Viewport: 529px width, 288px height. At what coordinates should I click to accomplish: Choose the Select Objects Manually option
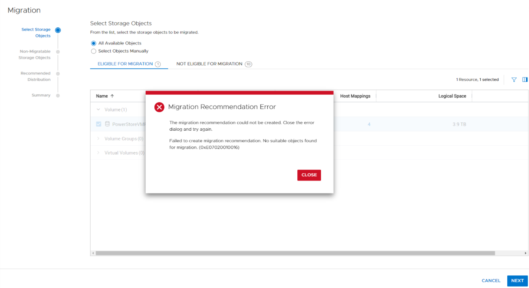[x=94, y=51]
